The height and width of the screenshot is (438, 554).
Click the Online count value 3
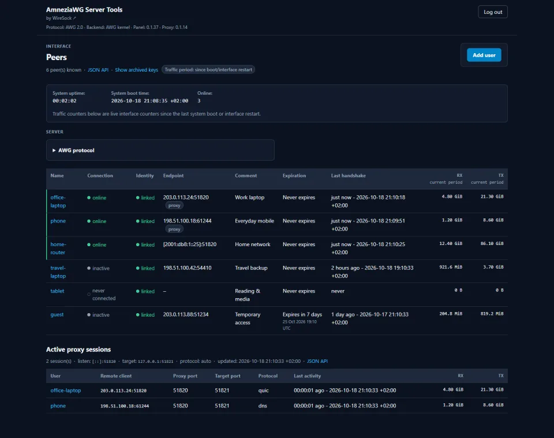tap(199, 101)
